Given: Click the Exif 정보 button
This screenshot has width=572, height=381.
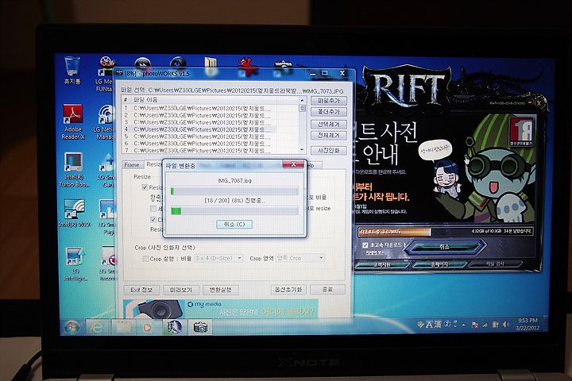Looking at the screenshot, I should (141, 290).
